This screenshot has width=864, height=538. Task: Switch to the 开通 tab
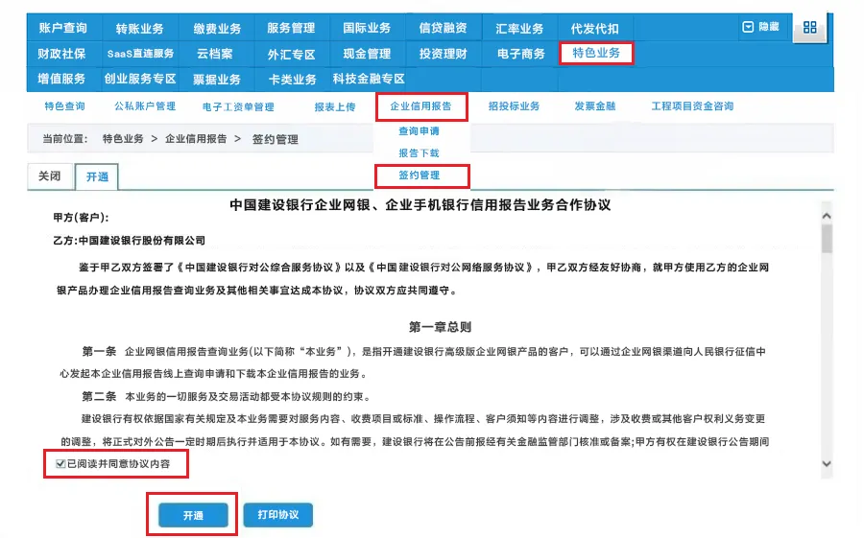click(97, 176)
